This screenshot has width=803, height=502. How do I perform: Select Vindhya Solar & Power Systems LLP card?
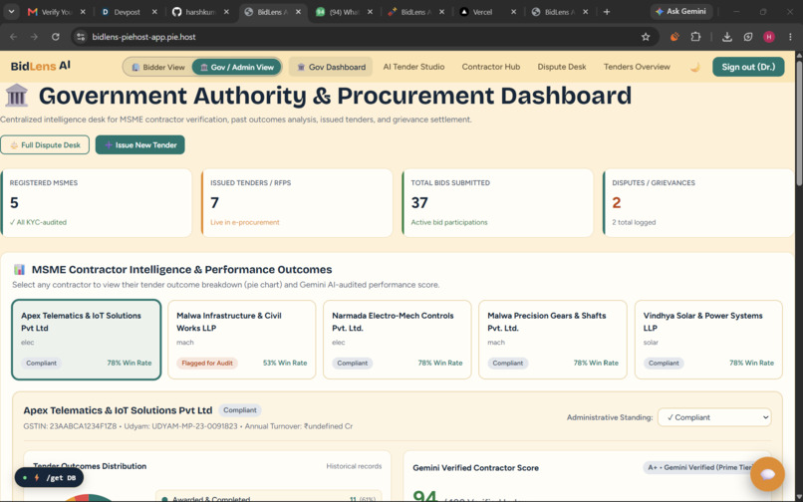(708, 340)
